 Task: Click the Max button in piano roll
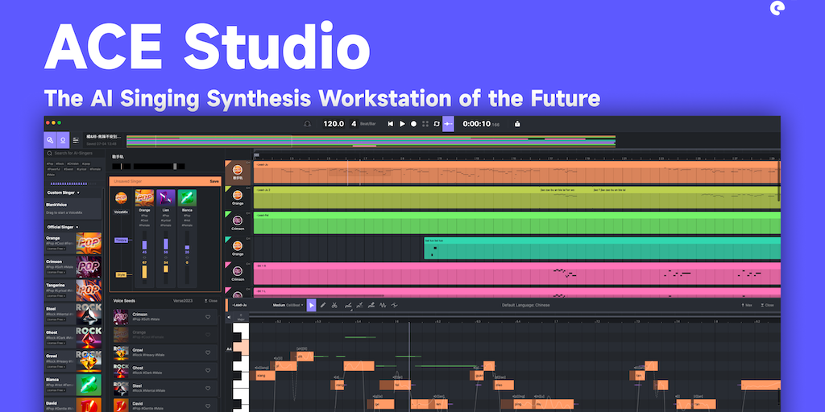coord(747,305)
